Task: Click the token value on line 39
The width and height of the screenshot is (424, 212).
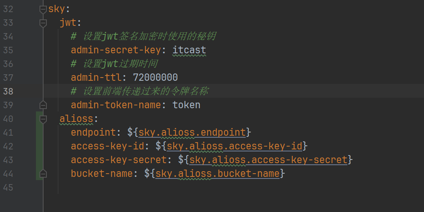Action: tap(186, 105)
